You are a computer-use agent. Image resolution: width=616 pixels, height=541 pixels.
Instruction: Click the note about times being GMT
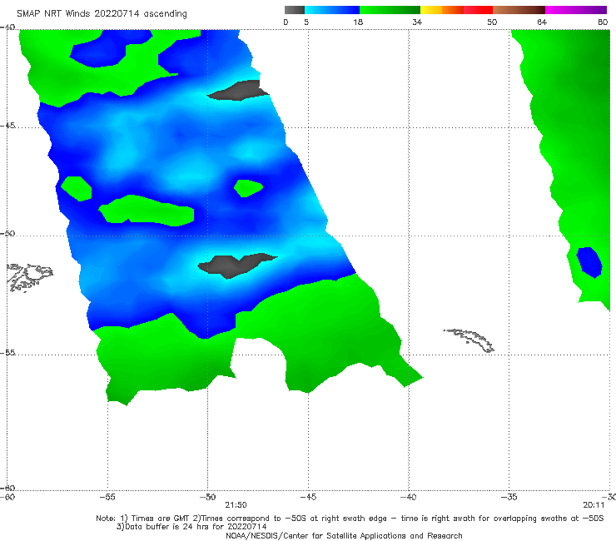pos(350,519)
